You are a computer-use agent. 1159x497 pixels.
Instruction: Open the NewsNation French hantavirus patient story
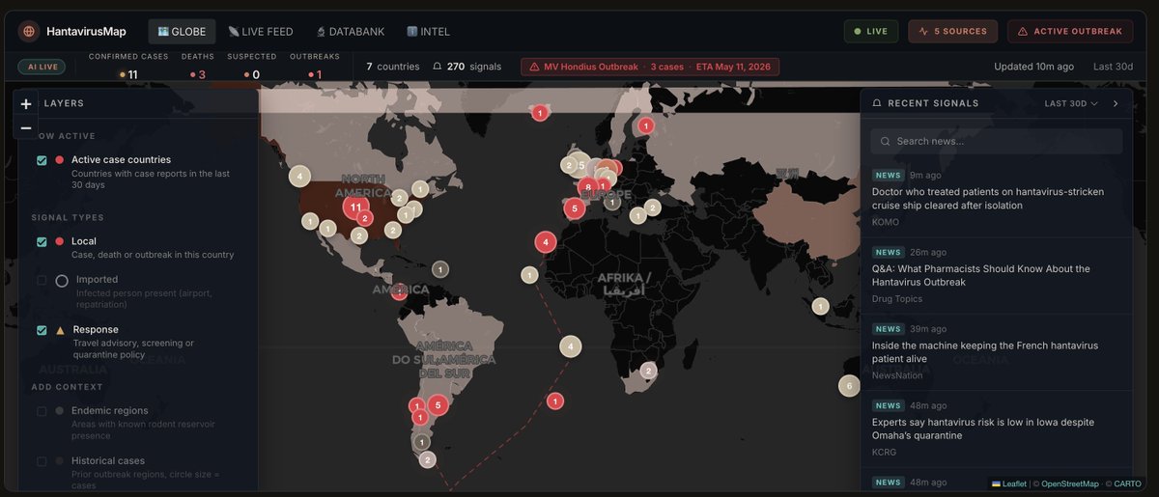[x=997, y=352]
